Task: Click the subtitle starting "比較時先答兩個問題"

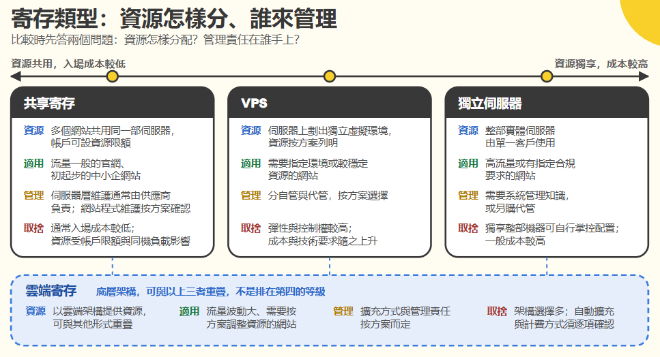Action: pyautogui.click(x=156, y=40)
